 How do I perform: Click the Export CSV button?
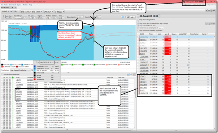click(x=210, y=24)
